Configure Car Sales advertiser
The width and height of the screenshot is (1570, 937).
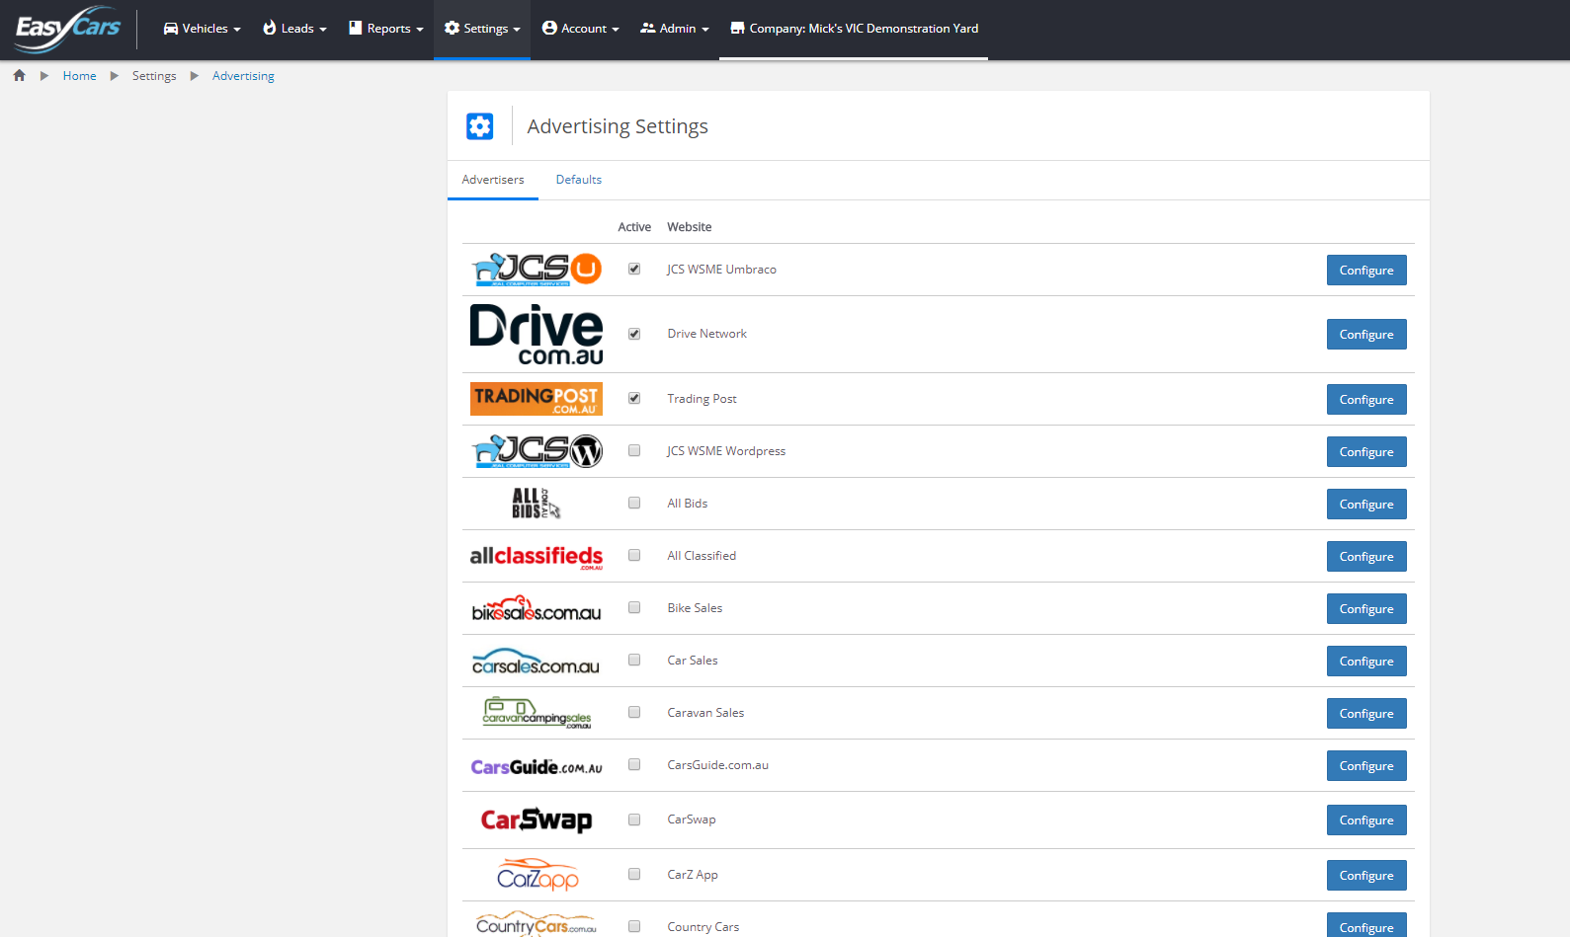pos(1366,662)
